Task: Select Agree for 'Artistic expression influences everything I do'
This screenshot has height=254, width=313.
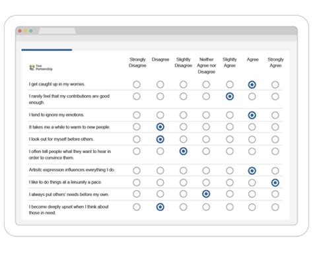Action: [x=252, y=170]
